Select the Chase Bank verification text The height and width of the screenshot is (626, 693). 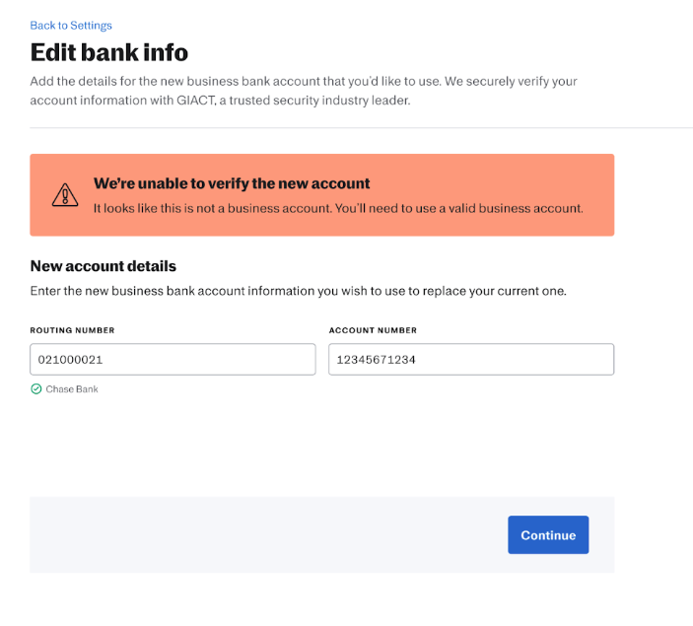[72, 389]
